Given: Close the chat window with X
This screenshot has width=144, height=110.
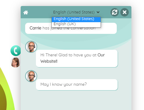Looking at the screenshot, I should pyautogui.click(x=125, y=12).
